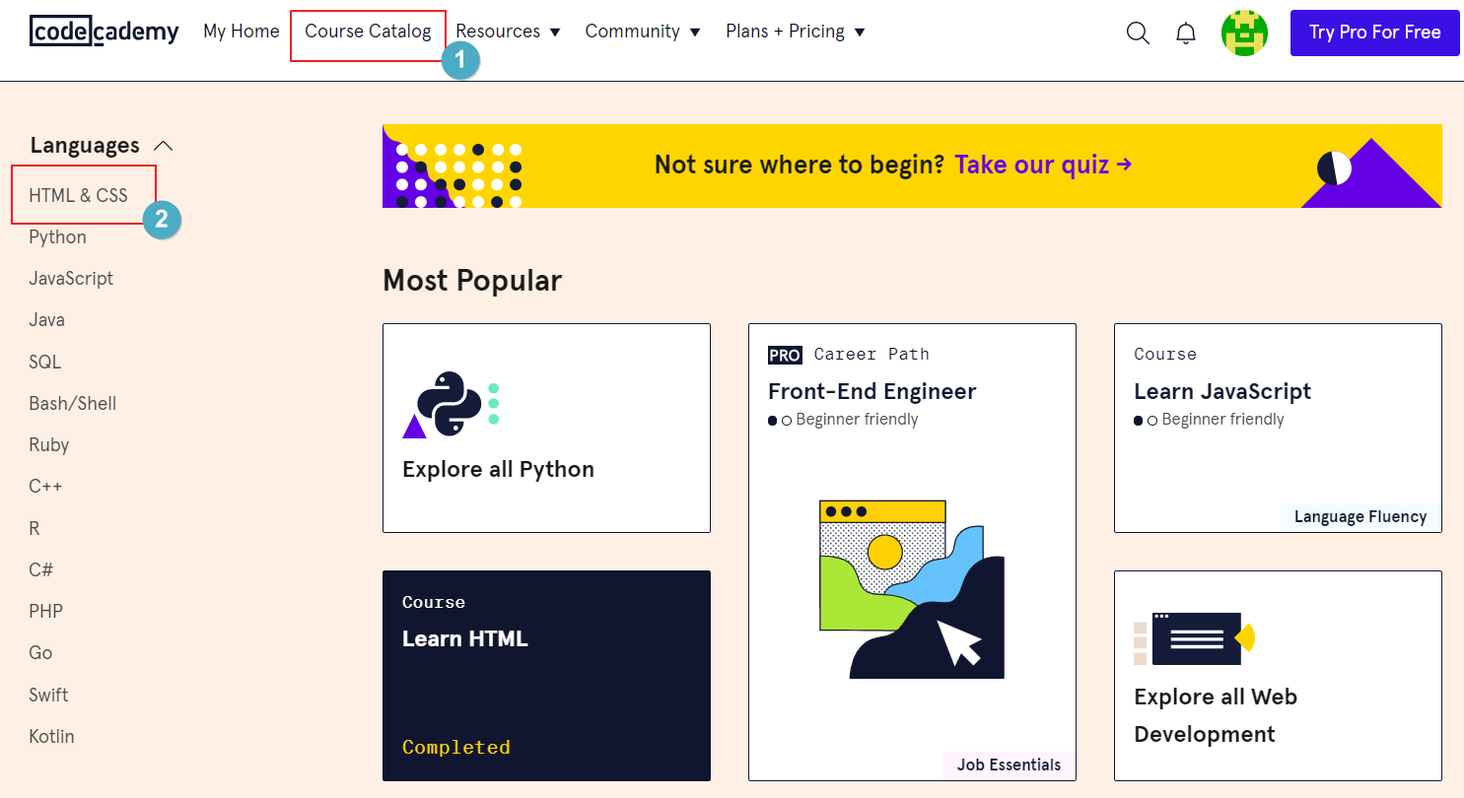This screenshot has width=1464, height=798.
Task: Pick R in the sidebar
Action: pos(35,528)
